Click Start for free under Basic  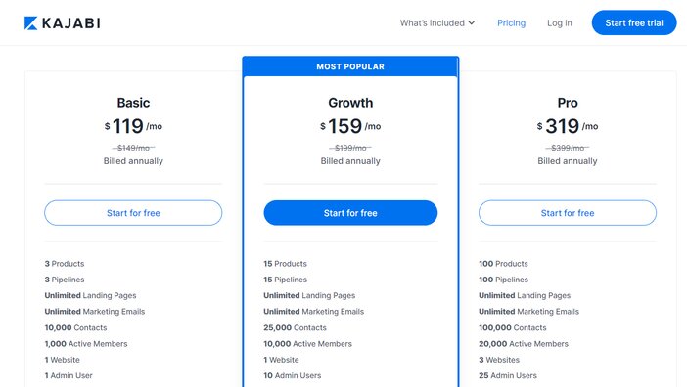pyautogui.click(x=133, y=213)
